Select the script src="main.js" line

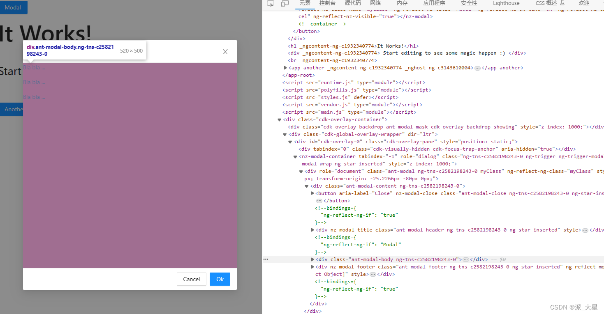[x=349, y=112]
